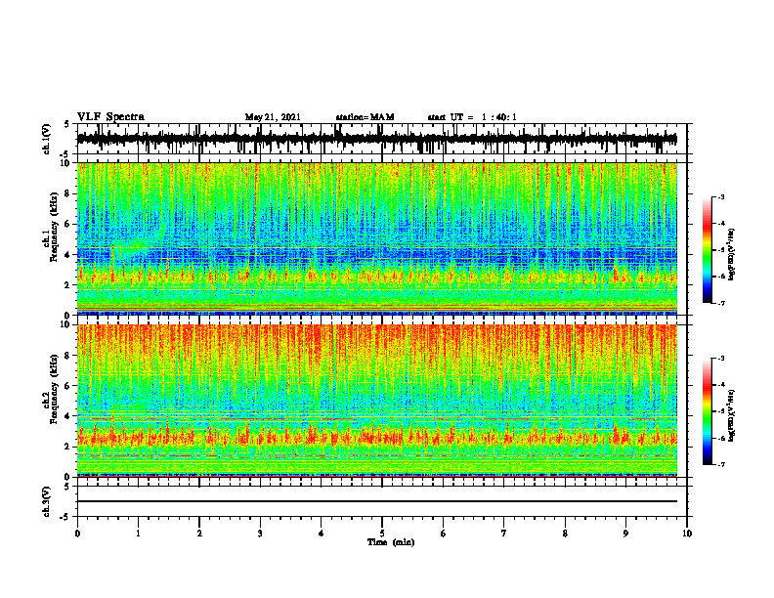
Task: Click tick label 4 on the Time axis
Action: pos(322,534)
